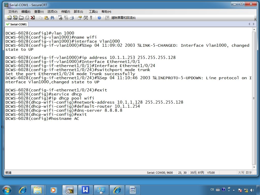Open the 帮助(H) menu
The image size is (260, 195).
pyautogui.click(x=106, y=12)
